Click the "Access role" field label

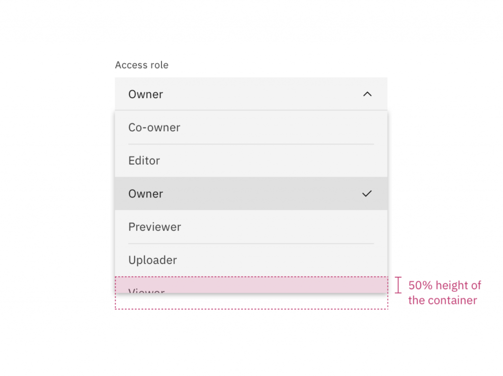141,65
